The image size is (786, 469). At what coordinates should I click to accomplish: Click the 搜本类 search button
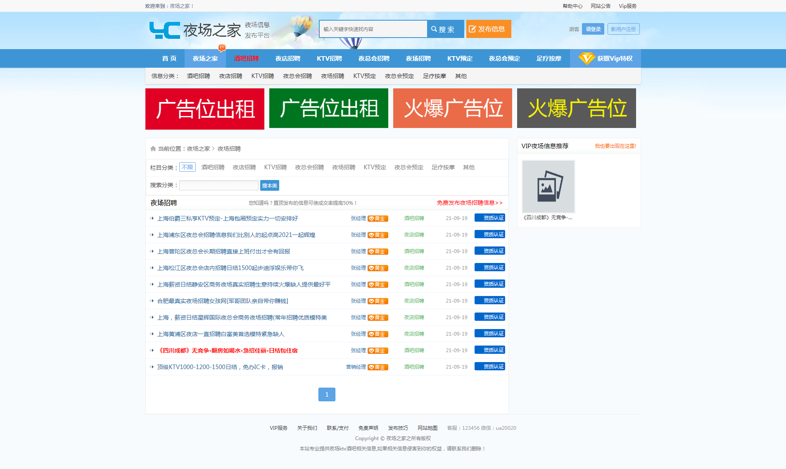pos(269,185)
